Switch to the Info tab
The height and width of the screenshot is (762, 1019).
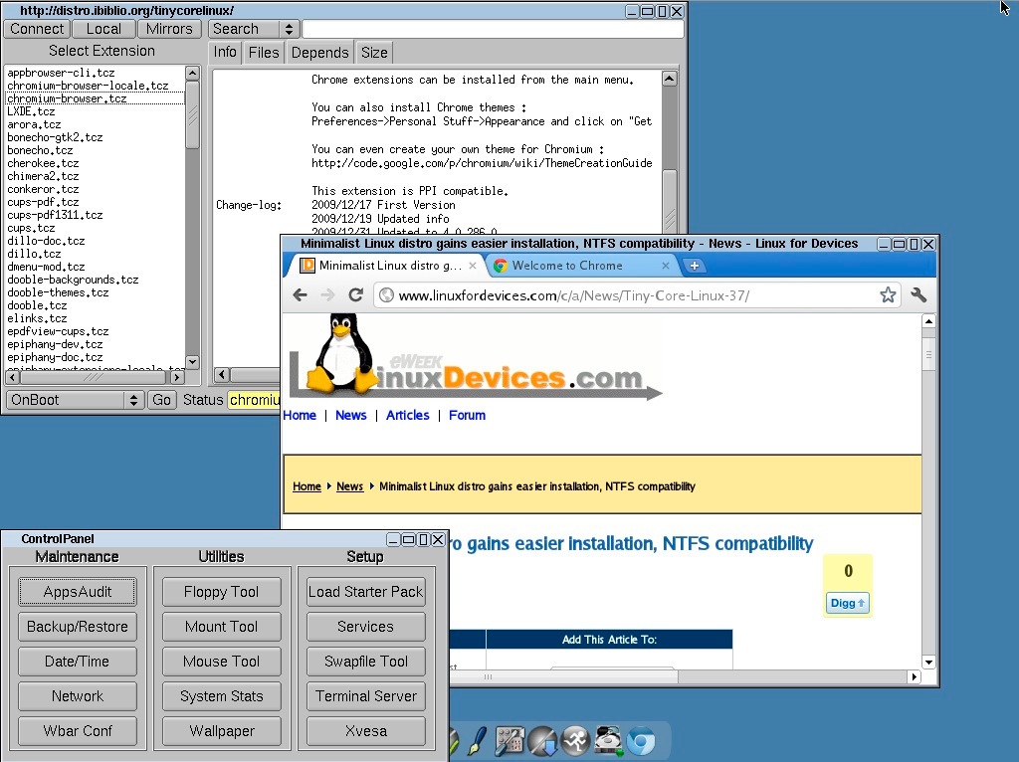[x=225, y=52]
